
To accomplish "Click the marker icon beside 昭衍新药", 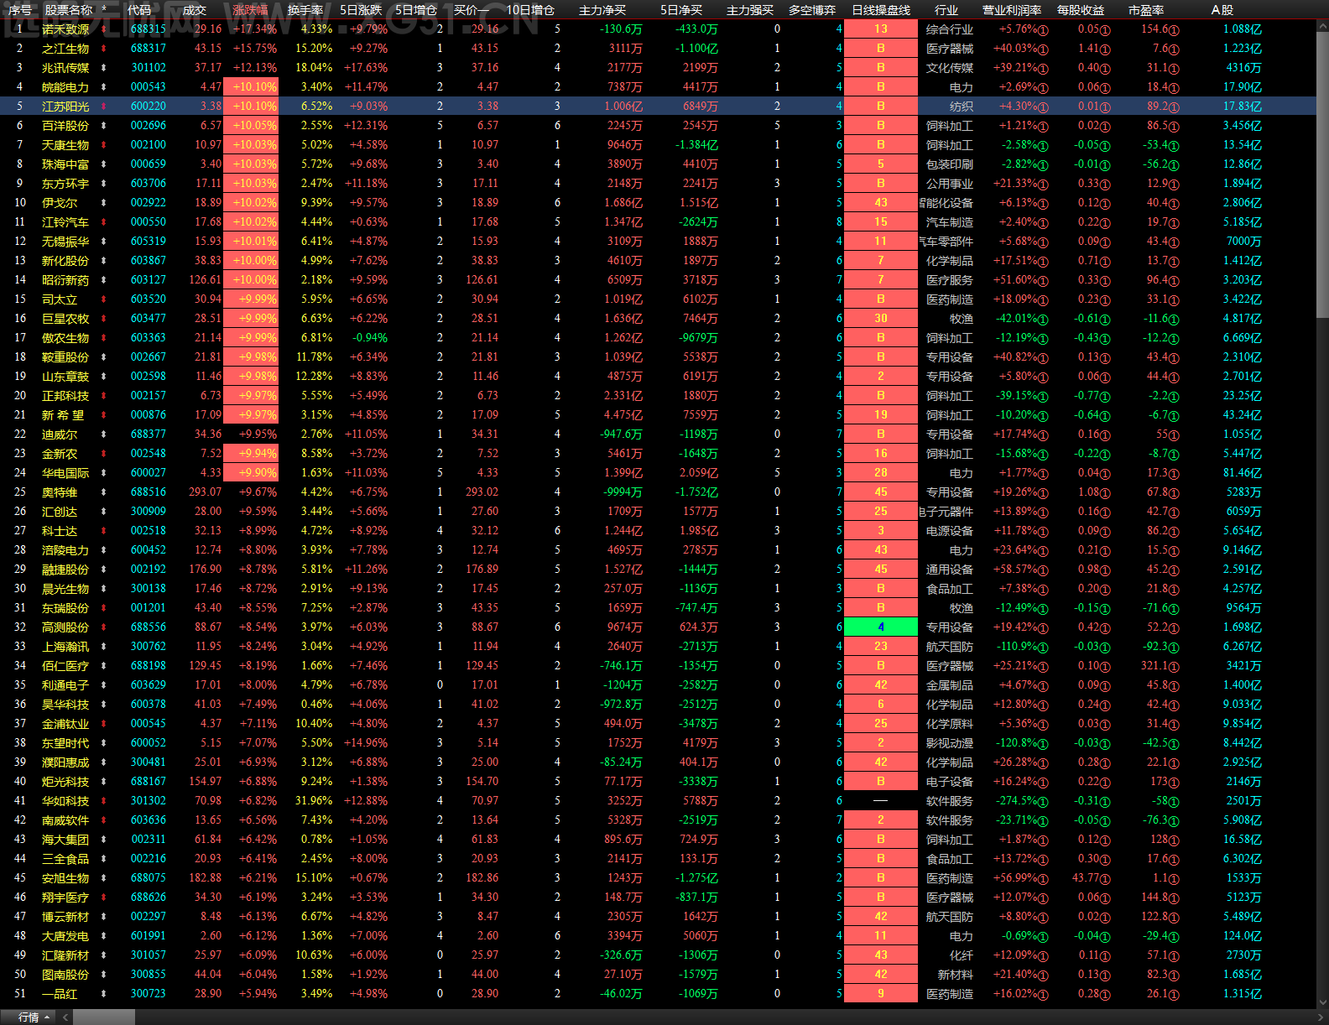I will click(104, 280).
